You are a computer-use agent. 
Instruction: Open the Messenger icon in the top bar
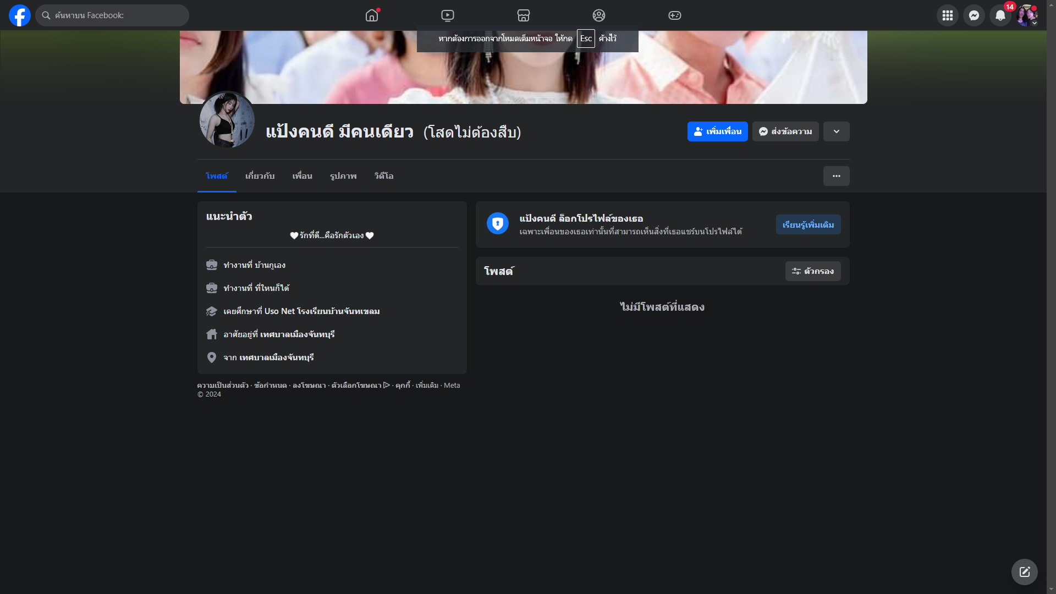[x=974, y=15]
